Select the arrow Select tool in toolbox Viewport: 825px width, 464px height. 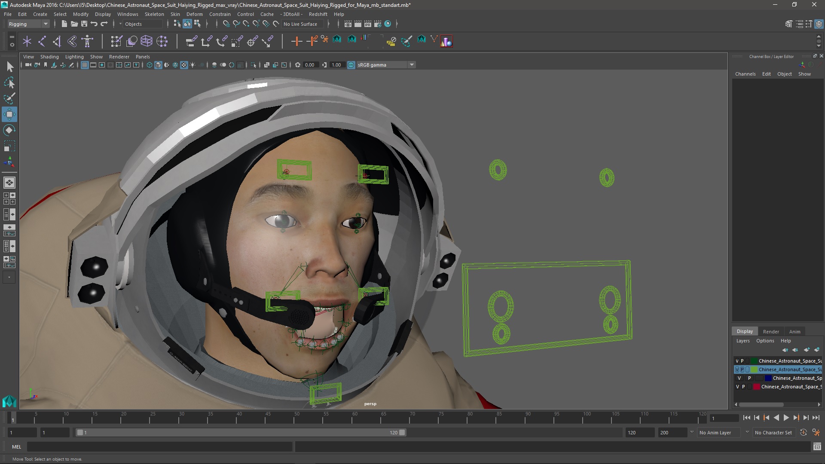(x=9, y=67)
